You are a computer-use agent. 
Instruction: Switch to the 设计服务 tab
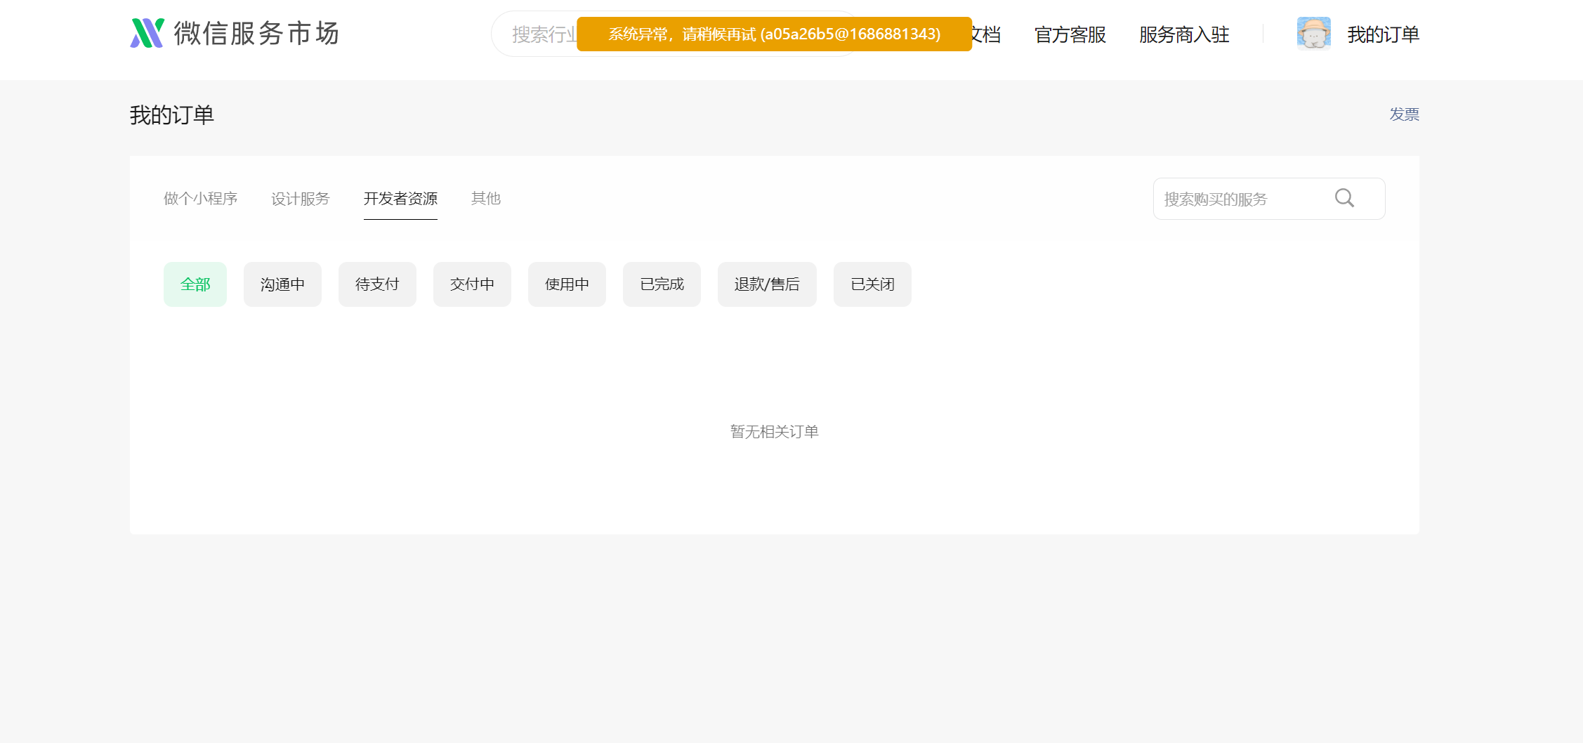[x=300, y=199]
